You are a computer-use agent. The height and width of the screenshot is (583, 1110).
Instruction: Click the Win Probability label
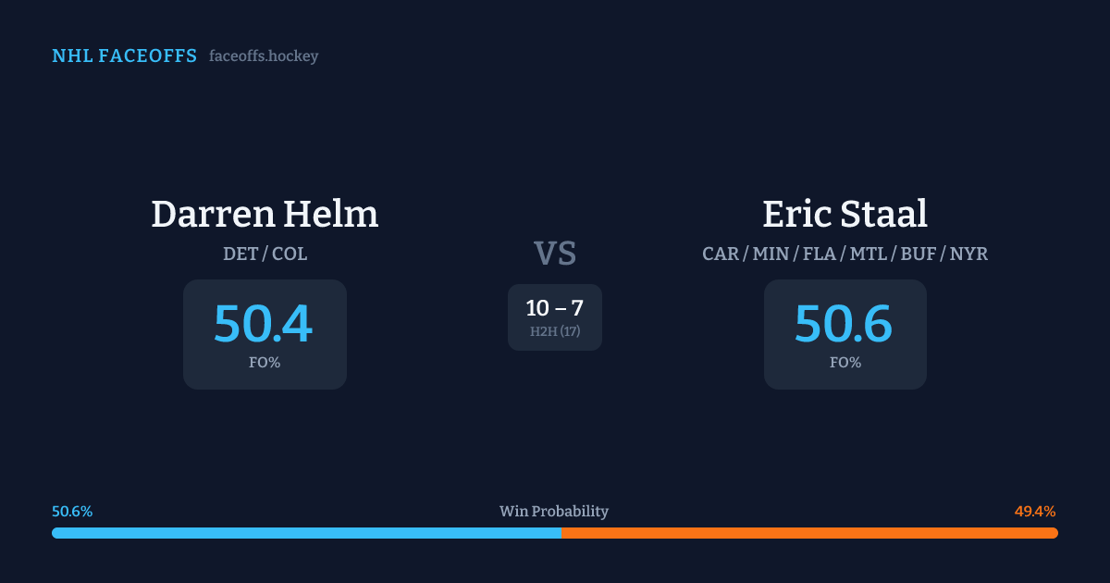554,512
